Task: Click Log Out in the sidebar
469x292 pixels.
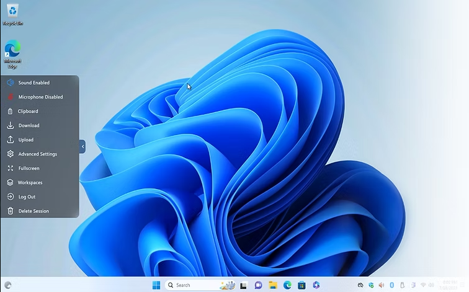Action: pyautogui.click(x=27, y=197)
